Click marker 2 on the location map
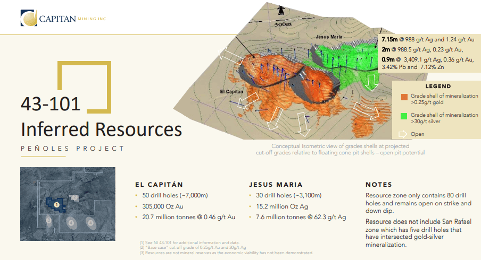 pyautogui.click(x=74, y=197)
